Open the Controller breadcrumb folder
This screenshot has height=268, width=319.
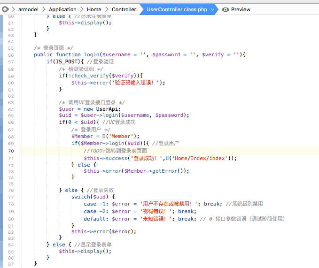coord(124,9)
